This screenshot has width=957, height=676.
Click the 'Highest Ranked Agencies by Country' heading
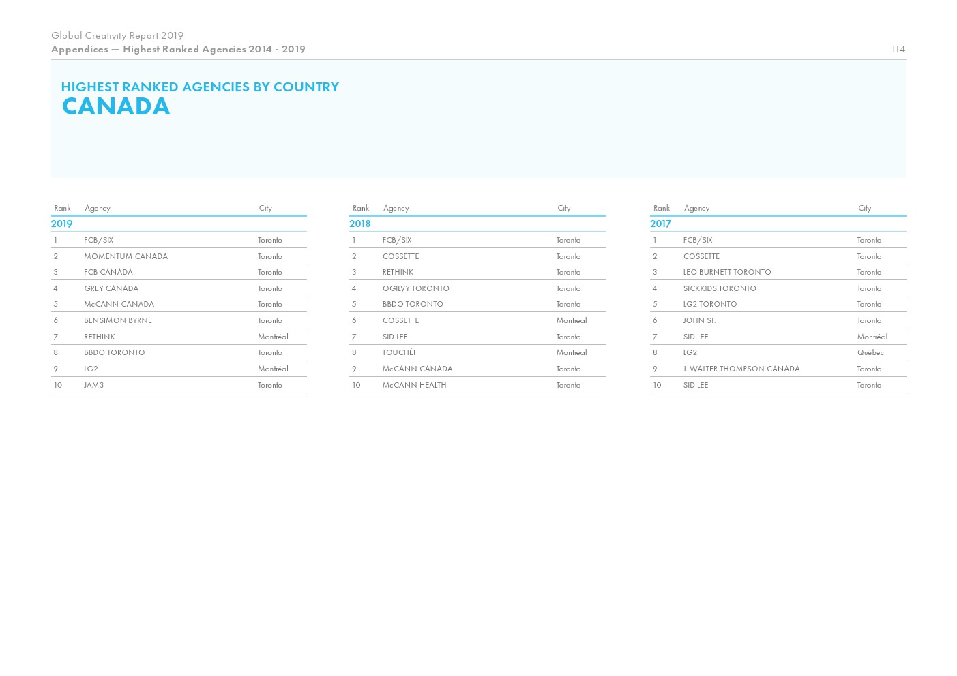(200, 87)
